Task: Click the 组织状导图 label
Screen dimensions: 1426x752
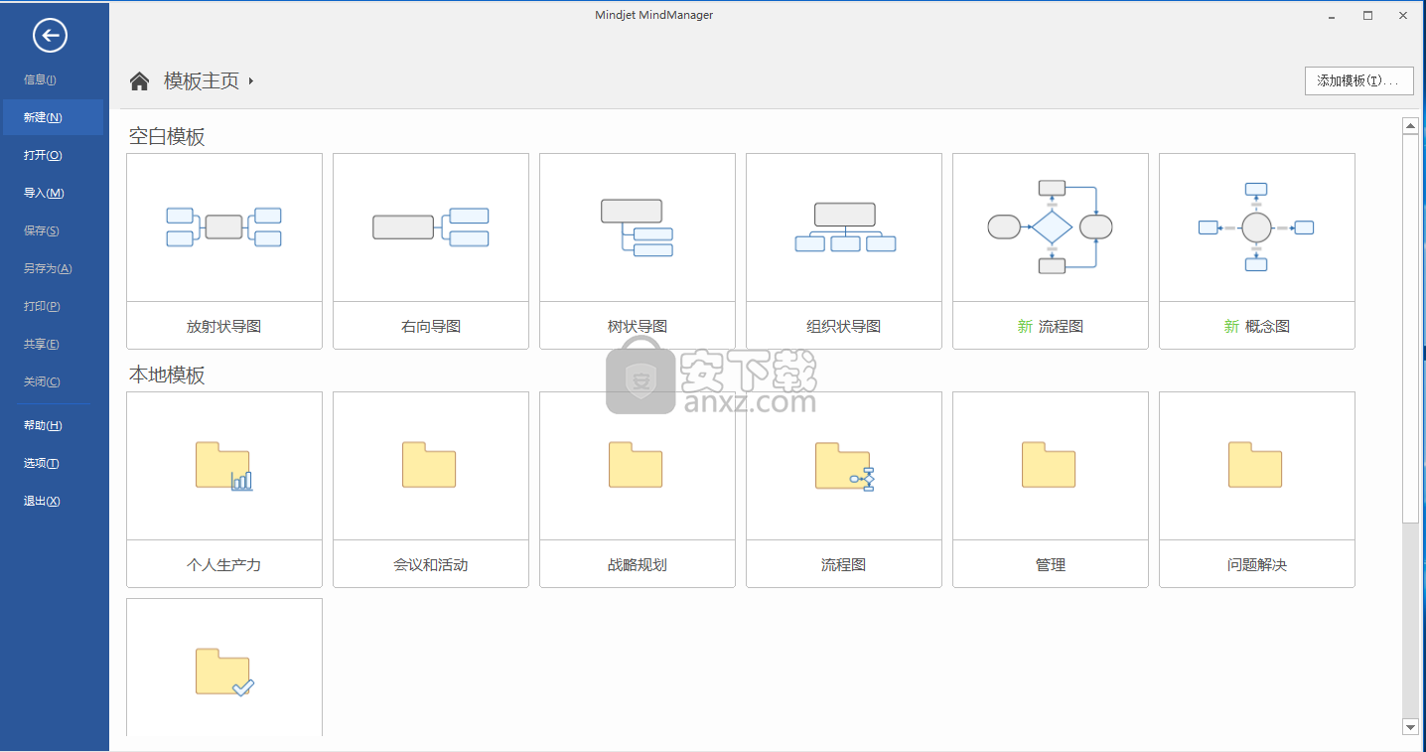Action: coord(844,326)
